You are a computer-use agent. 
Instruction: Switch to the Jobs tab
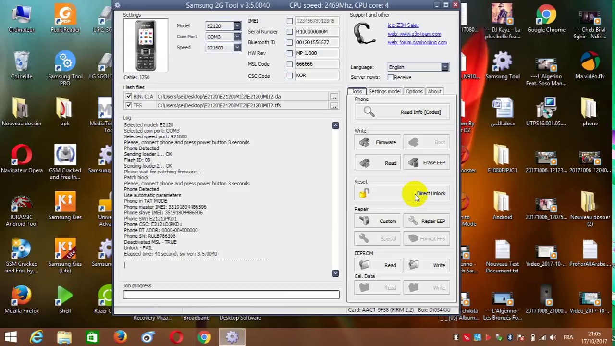(x=357, y=91)
